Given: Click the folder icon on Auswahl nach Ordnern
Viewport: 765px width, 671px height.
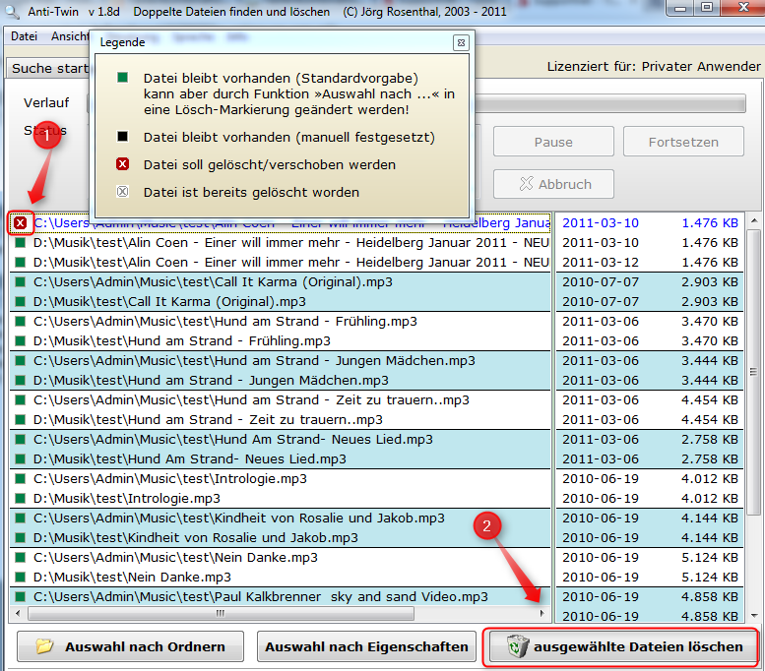Looking at the screenshot, I should click(x=44, y=647).
